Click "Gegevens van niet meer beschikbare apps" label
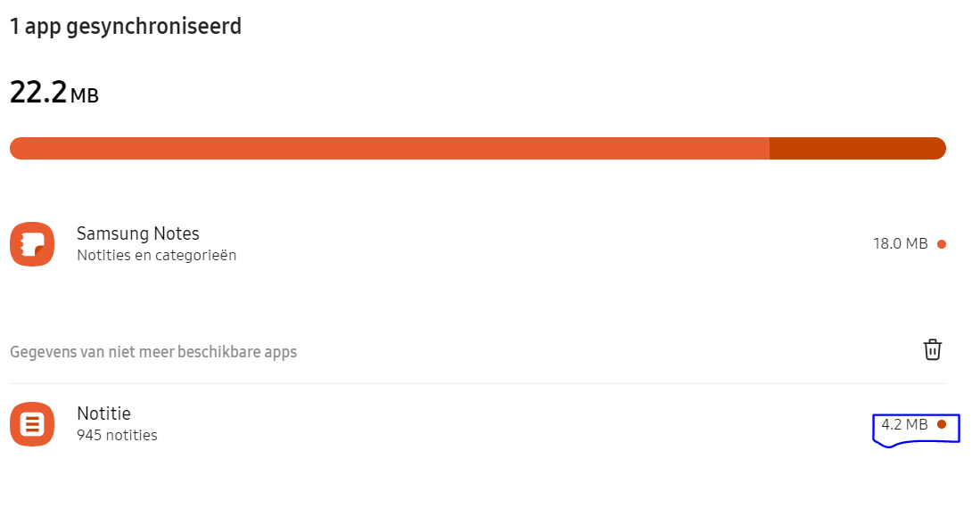The width and height of the screenshot is (980, 516). coord(153,352)
